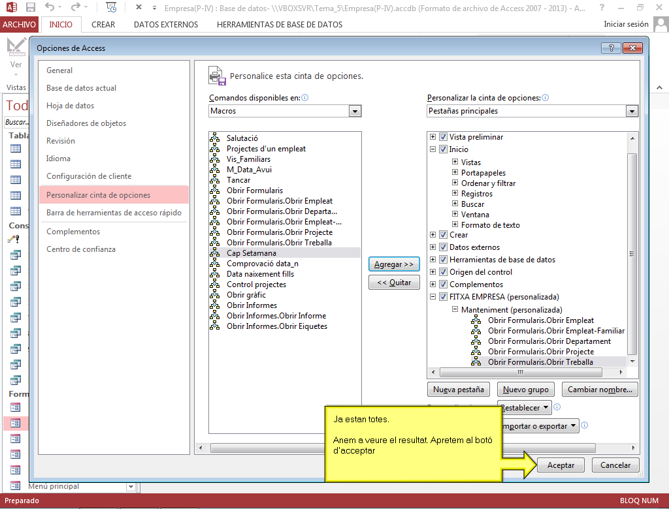Collapse the Inicio node

pyautogui.click(x=432, y=149)
